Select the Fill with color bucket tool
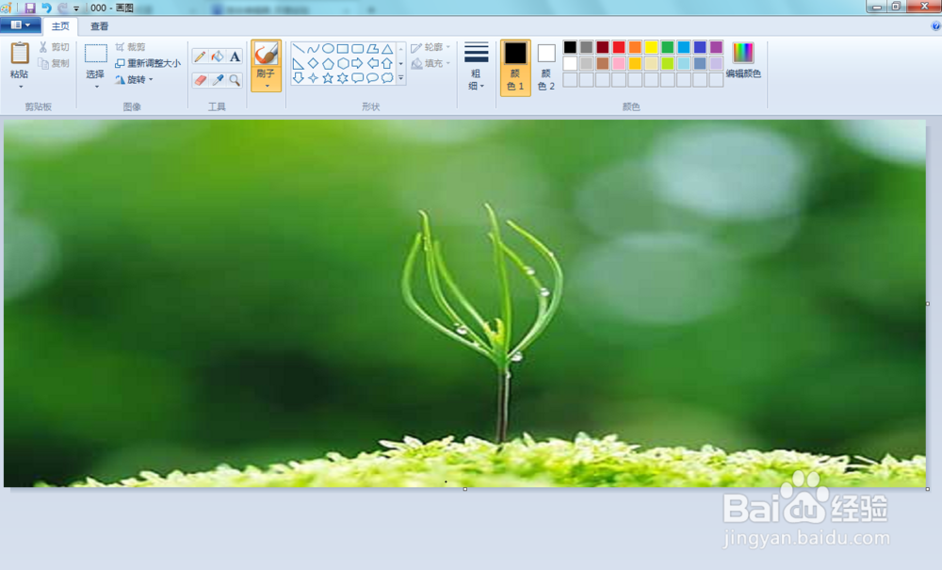This screenshot has width=942, height=570. (218, 57)
